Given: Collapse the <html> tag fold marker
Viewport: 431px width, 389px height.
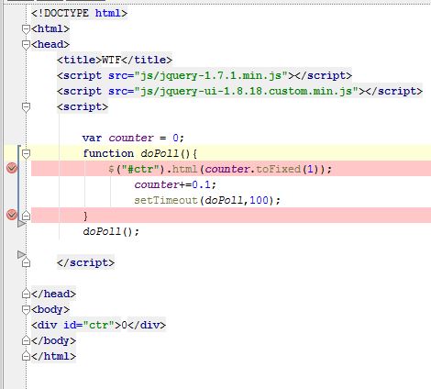Looking at the screenshot, I should pyautogui.click(x=26, y=29).
